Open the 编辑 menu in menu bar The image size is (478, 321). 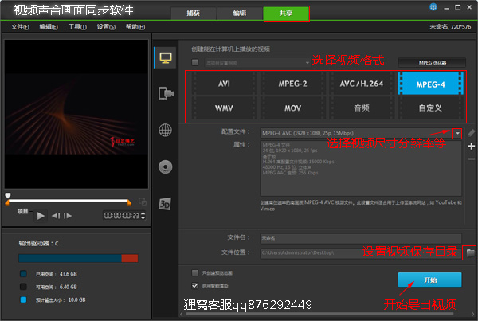[49, 27]
